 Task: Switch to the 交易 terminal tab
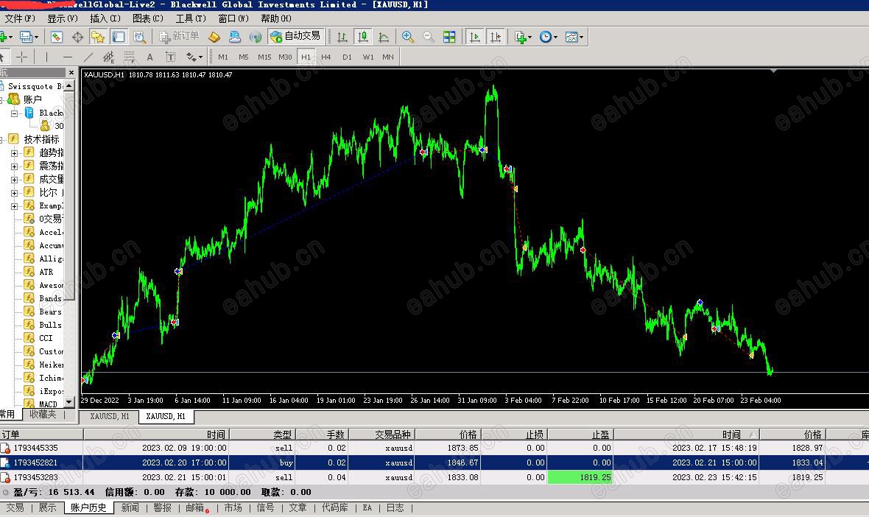[x=15, y=507]
